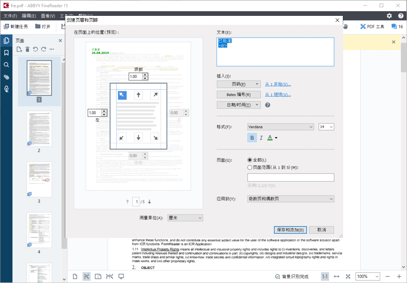The width and height of the screenshot is (407, 283).
Task: Click the fit-to-width arrows icon
Action: click(x=336, y=276)
